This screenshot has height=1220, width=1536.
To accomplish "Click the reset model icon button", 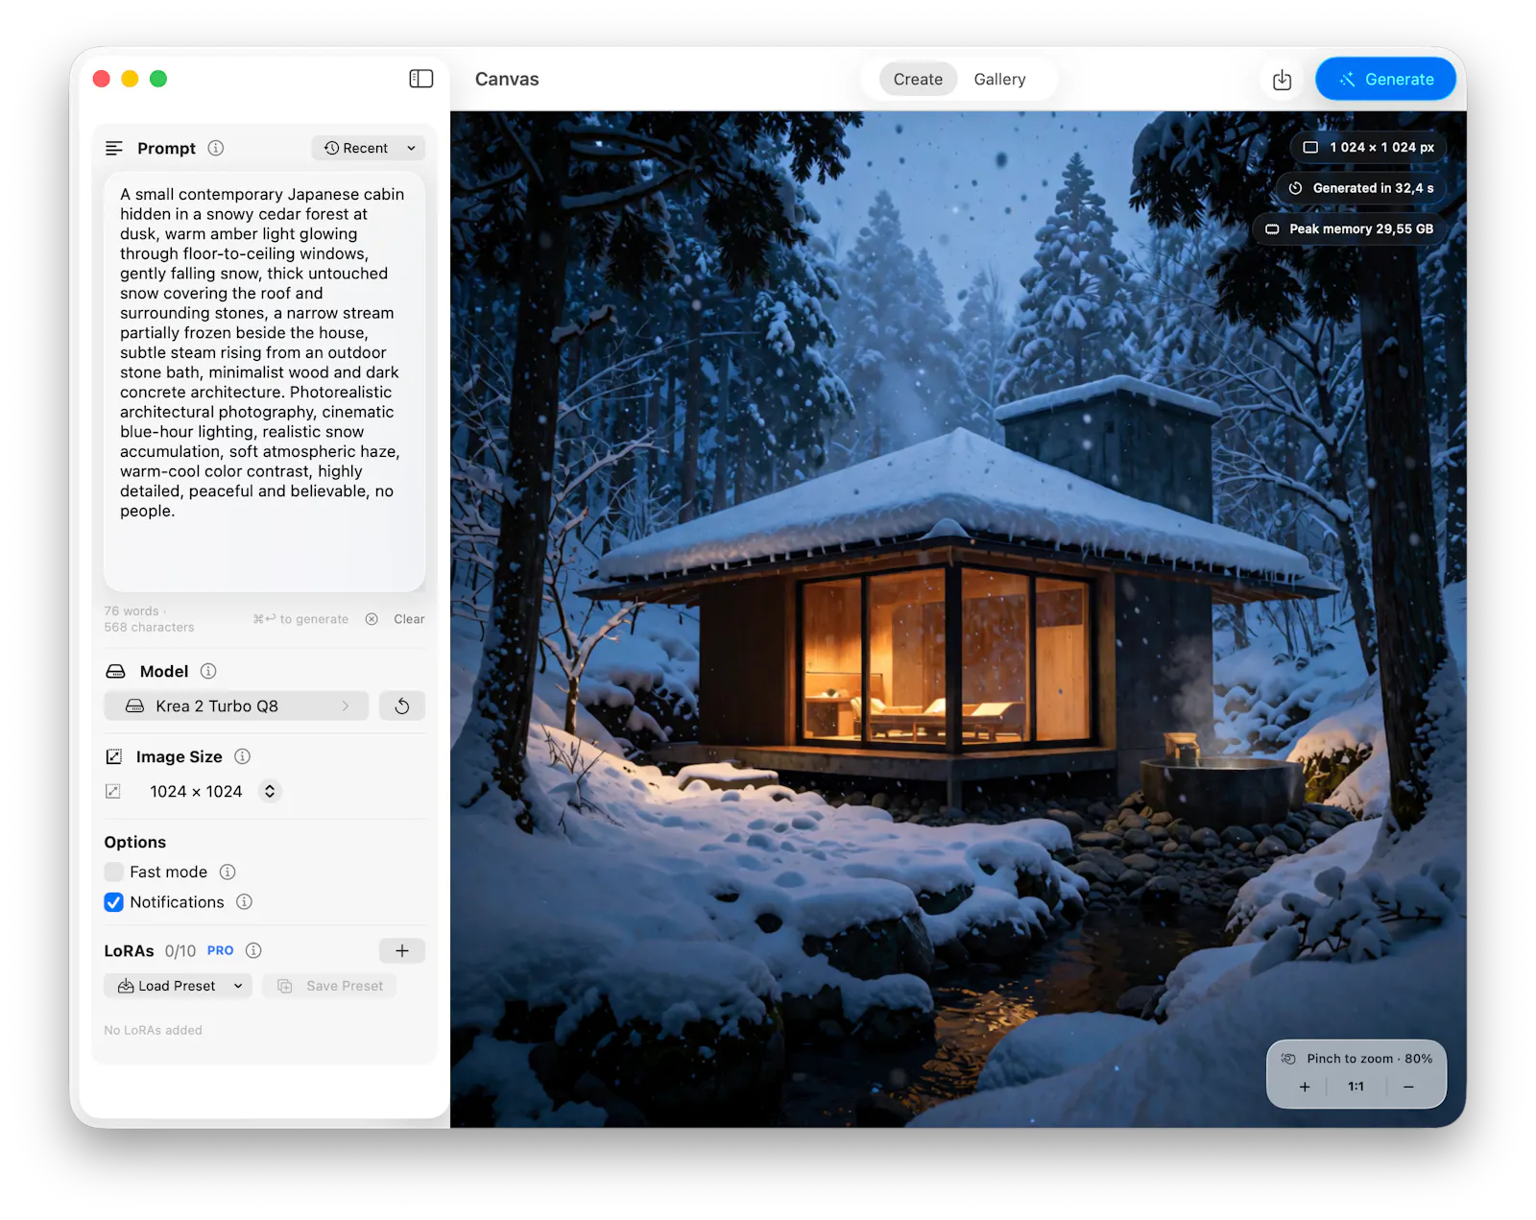I will 402,706.
